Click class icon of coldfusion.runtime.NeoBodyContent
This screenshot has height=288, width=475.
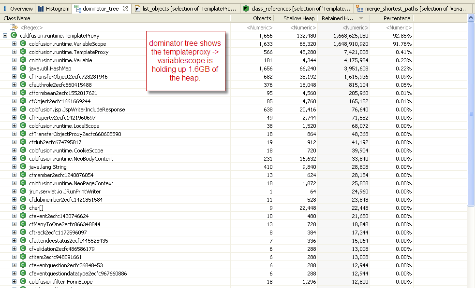click(23, 158)
